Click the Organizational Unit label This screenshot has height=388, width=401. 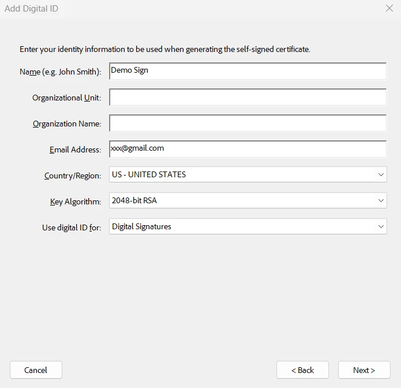coord(66,98)
